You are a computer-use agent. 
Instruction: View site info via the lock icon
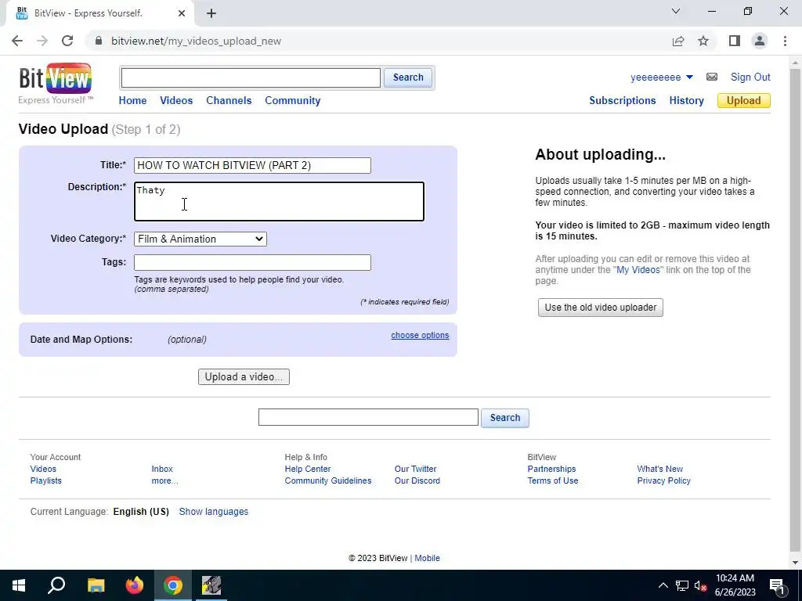coord(99,41)
